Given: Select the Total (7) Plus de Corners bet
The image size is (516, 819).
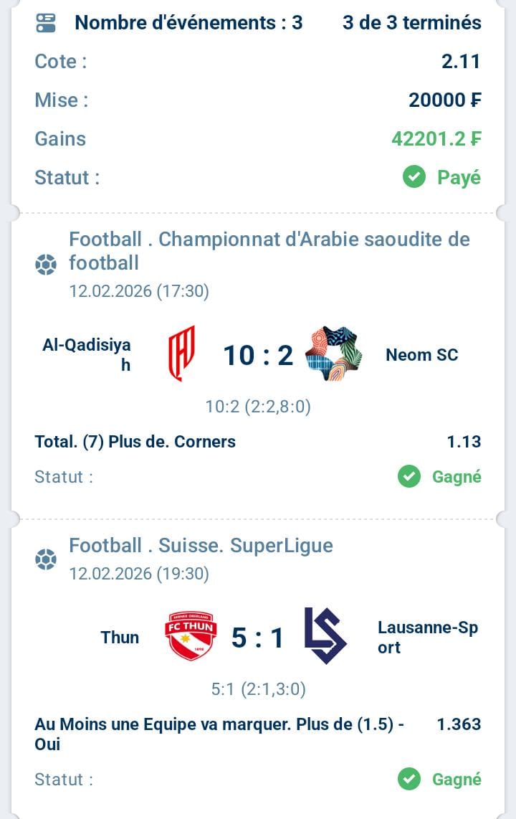Looking at the screenshot, I should pos(135,442).
